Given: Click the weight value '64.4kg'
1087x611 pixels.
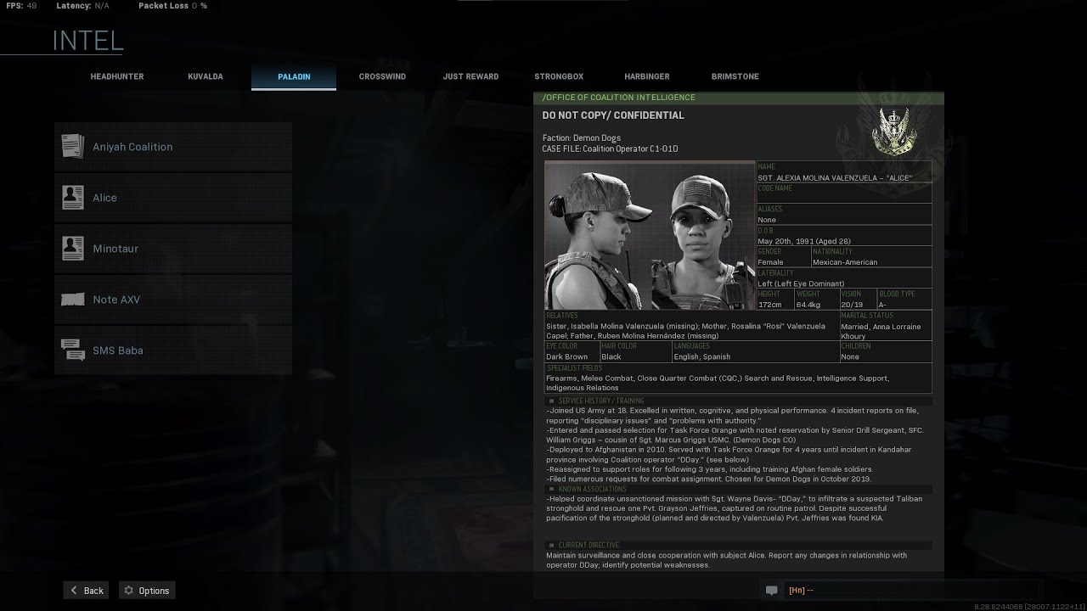Looking at the screenshot, I should 808,305.
